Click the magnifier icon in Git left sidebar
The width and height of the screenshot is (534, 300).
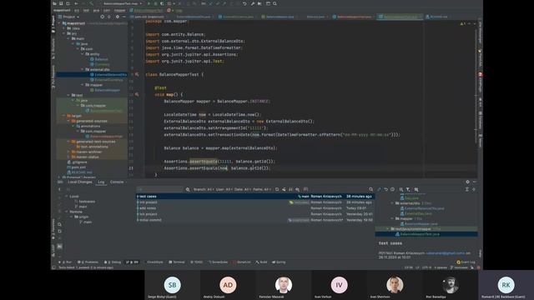point(59,224)
